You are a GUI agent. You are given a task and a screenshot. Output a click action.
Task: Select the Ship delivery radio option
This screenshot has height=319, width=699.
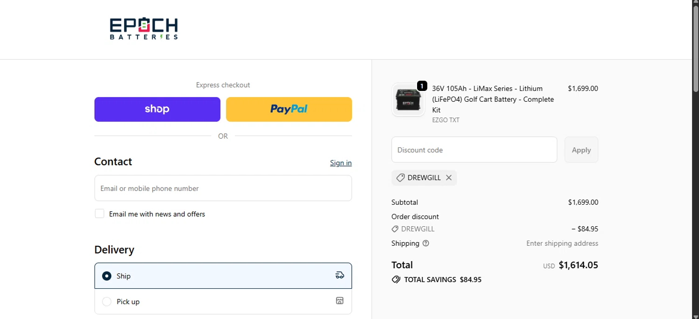click(107, 276)
